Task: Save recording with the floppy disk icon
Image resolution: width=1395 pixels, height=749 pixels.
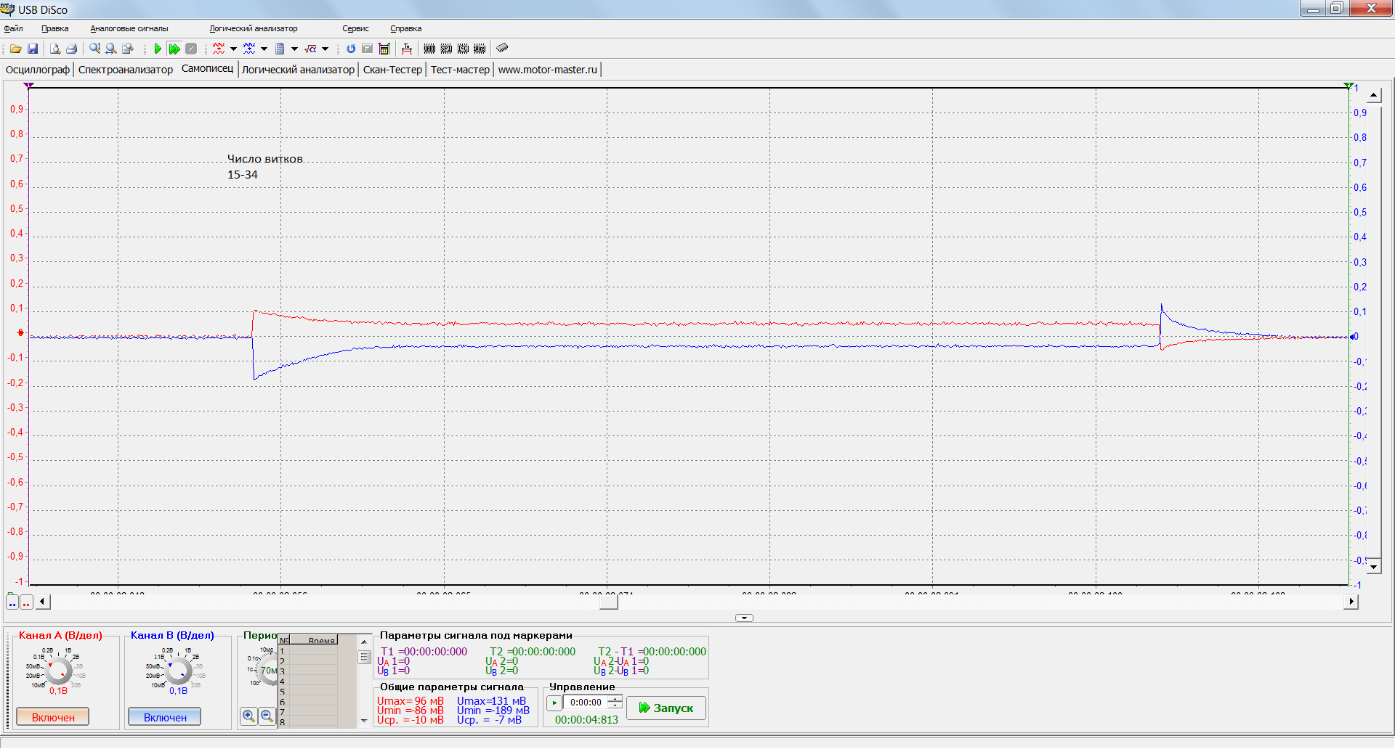Action: [33, 49]
